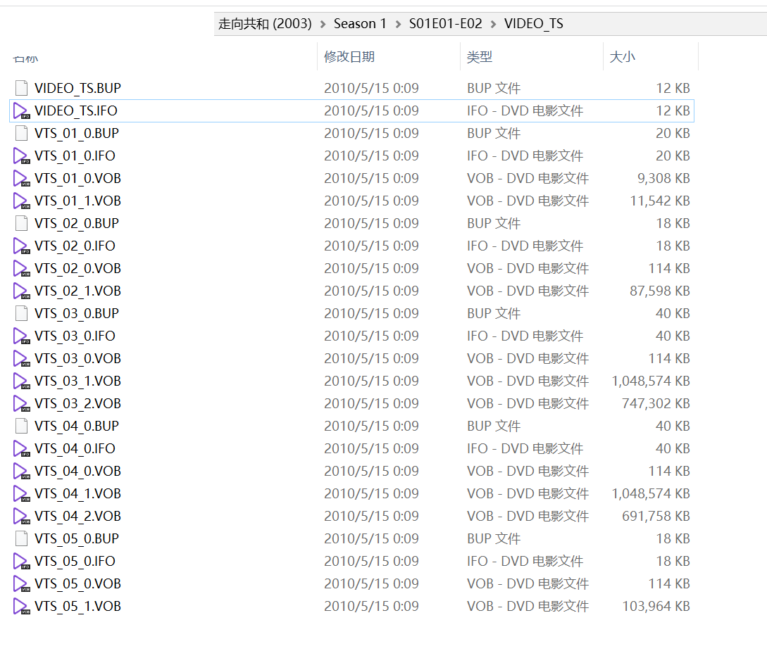
Task: Select file name VTS_02_1.VOB
Action: (x=77, y=290)
